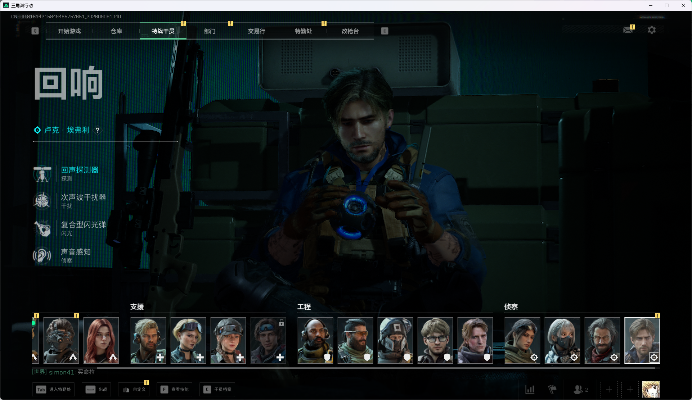Select the bearded recon operator with red scarf
The image size is (692, 400).
602,340
